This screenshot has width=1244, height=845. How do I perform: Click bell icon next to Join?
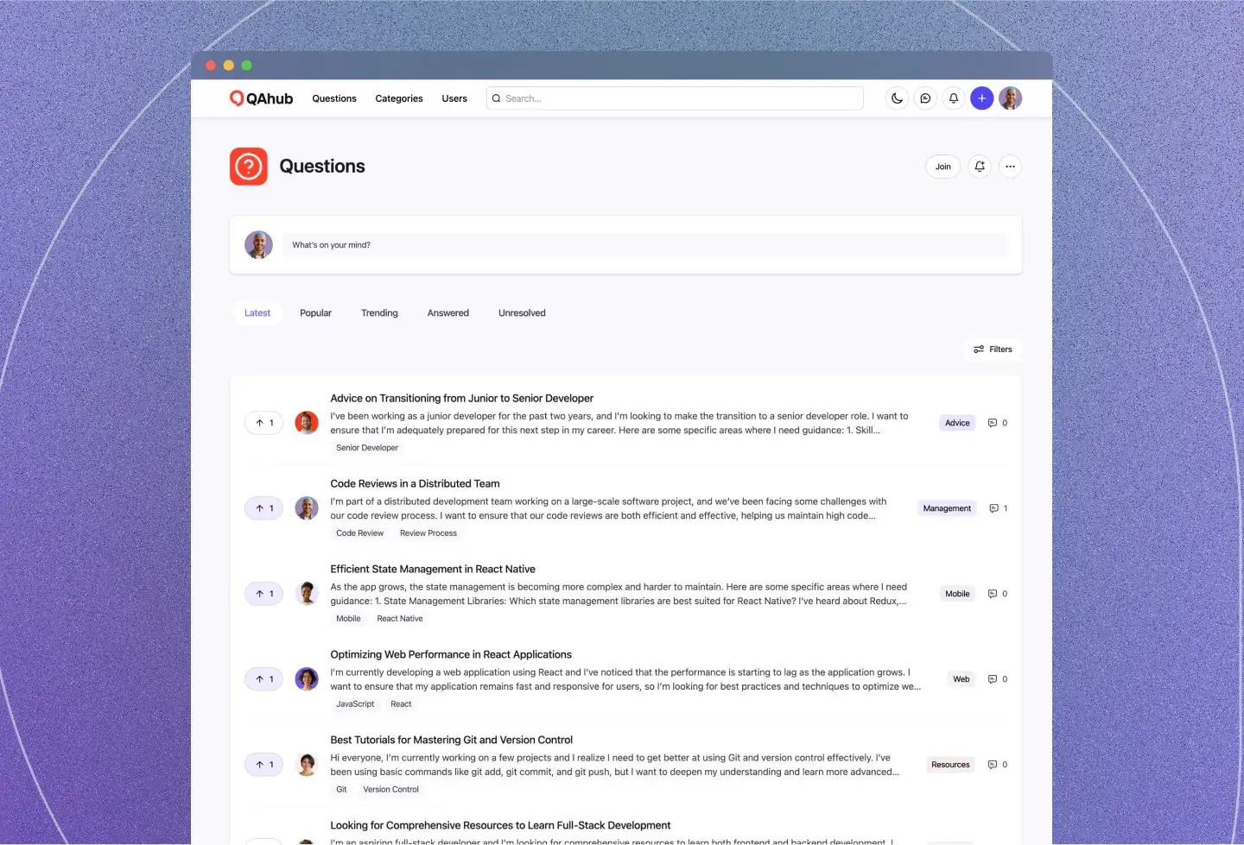tap(980, 167)
